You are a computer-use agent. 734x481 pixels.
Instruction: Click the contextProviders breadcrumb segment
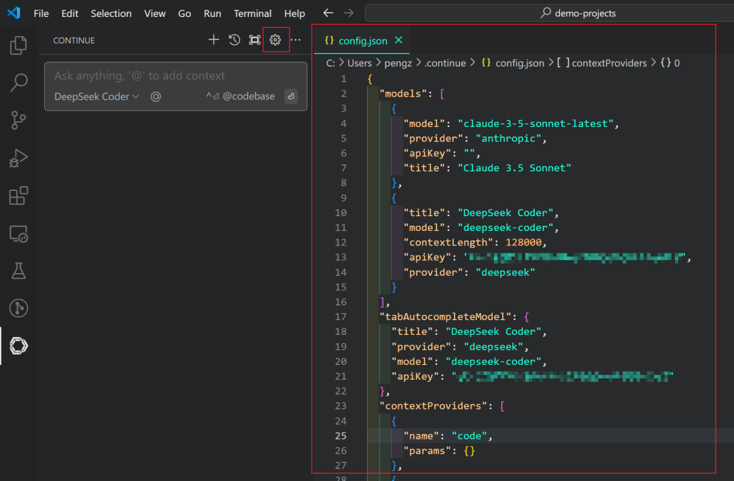pos(608,63)
